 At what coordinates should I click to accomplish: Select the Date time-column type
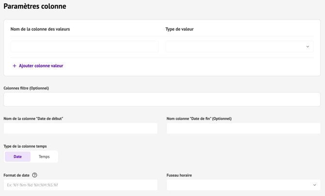(x=18, y=157)
